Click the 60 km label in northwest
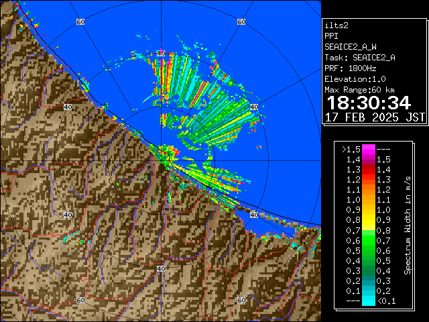Viewport: 429px width, 322px height. point(80,21)
